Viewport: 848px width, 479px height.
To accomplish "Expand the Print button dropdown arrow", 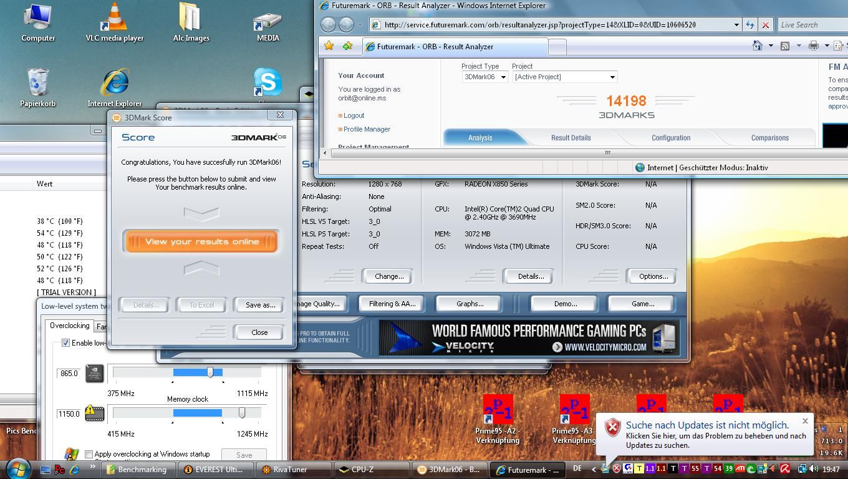I will tap(827, 46).
